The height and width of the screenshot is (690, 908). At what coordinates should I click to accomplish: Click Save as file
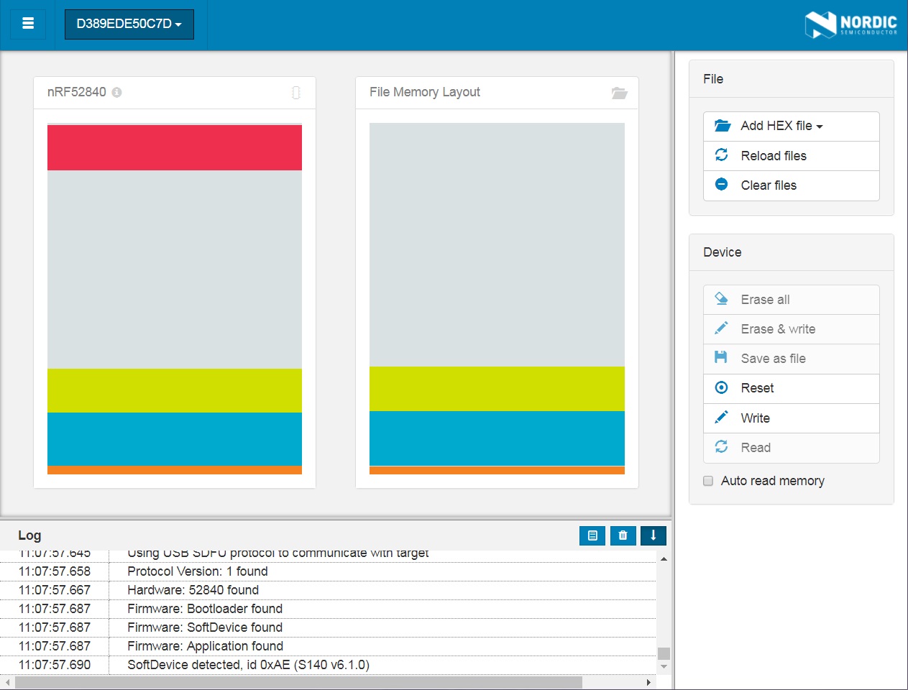(792, 359)
